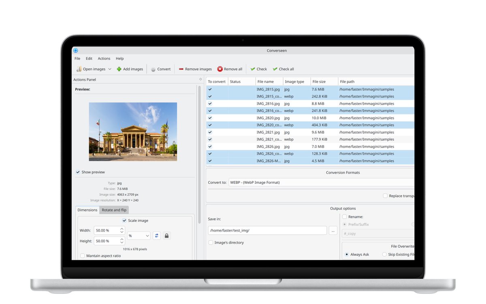Select the IMG_2816_co... webp file name
This screenshot has height=304, width=486.
click(269, 111)
